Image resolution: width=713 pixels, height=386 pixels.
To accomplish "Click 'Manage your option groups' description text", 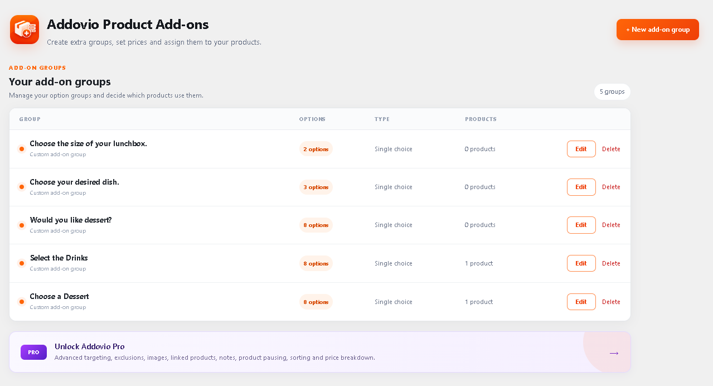I will (x=106, y=95).
